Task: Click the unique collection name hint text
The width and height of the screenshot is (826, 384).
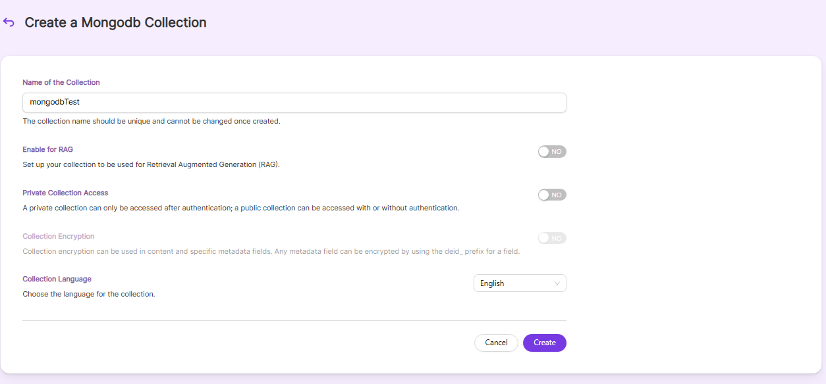Action: coord(151,121)
